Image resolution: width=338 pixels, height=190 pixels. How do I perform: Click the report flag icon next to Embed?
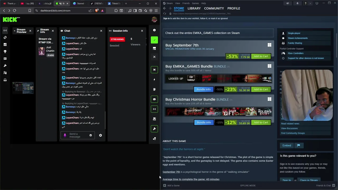(x=298, y=145)
